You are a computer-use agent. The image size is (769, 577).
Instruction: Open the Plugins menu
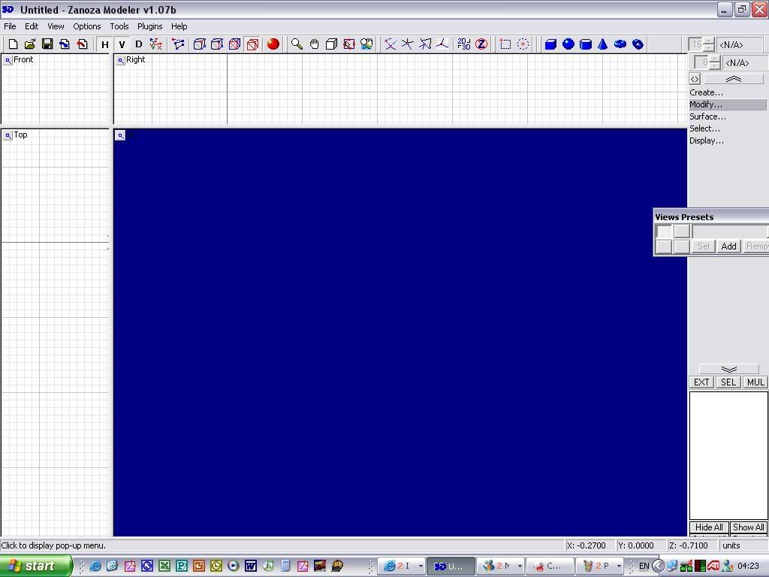(149, 26)
